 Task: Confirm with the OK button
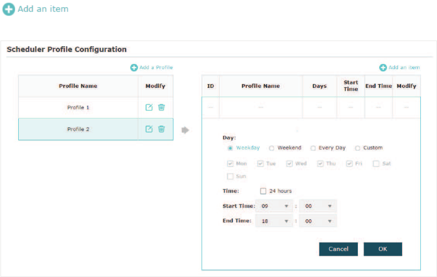click(x=383, y=249)
